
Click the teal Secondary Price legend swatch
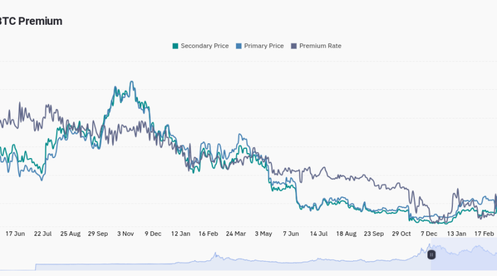175,46
